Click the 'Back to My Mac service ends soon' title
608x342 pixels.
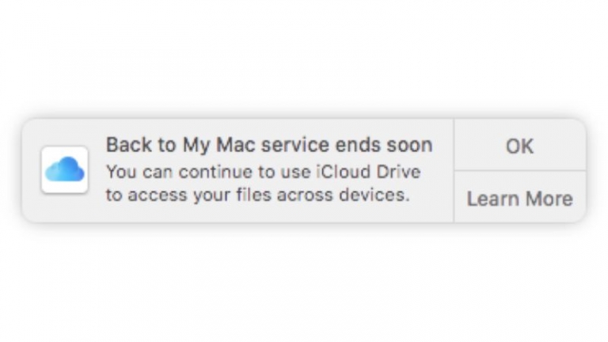click(269, 145)
